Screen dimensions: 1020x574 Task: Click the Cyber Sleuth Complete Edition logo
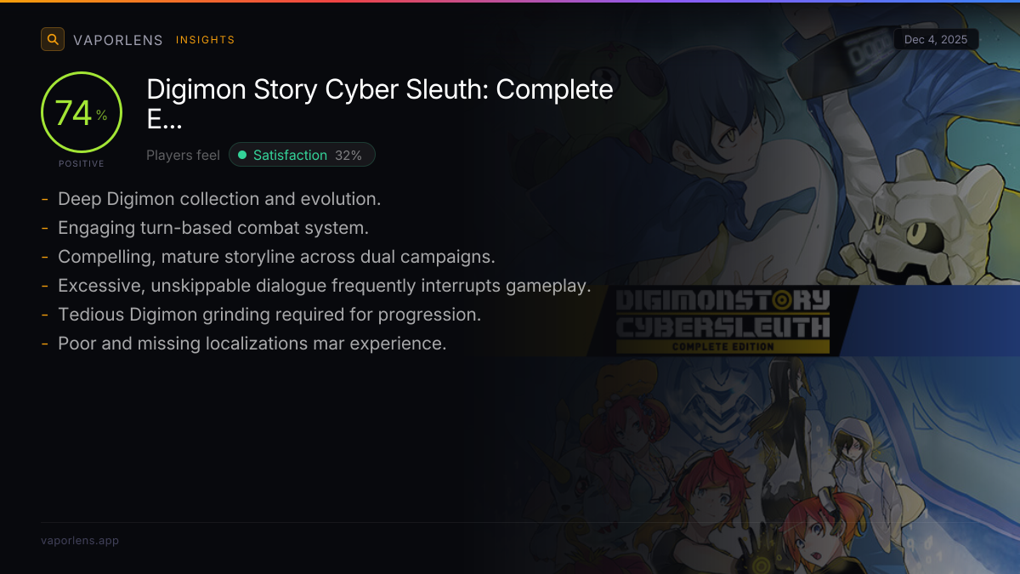(x=722, y=321)
